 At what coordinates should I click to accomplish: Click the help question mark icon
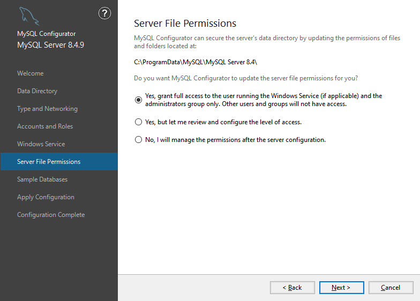coord(105,14)
